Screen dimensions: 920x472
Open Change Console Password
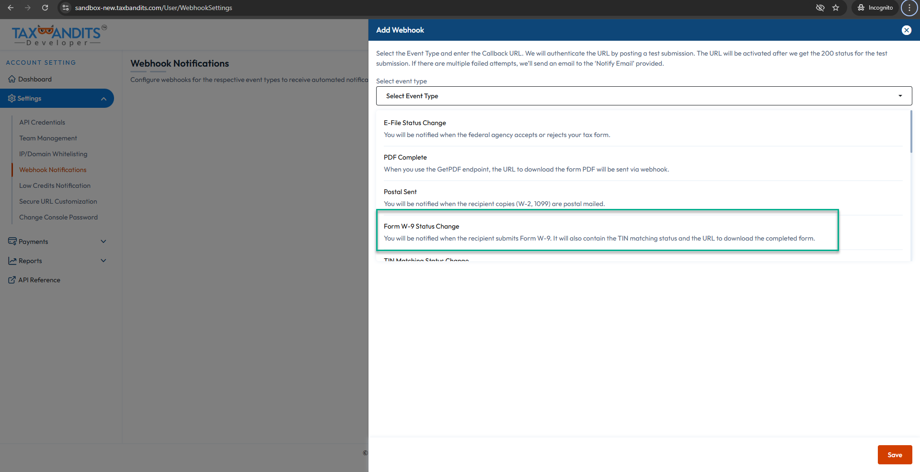(58, 217)
